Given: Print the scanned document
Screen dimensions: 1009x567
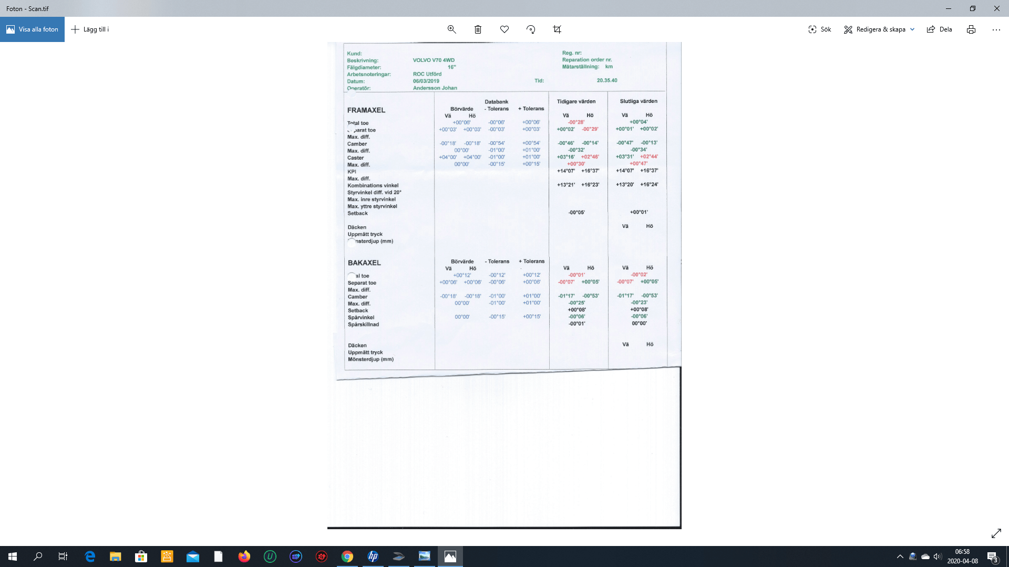Looking at the screenshot, I should [971, 29].
